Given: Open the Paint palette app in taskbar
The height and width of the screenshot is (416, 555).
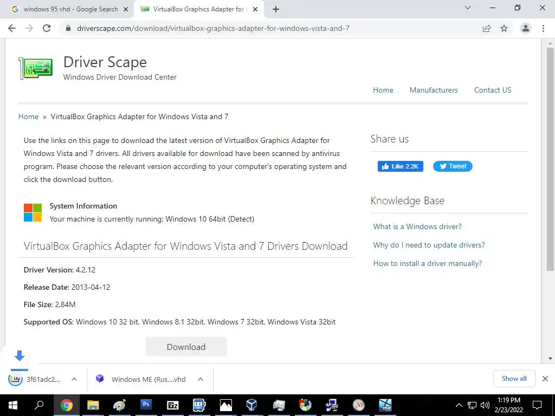Looking at the screenshot, I should point(119,405).
